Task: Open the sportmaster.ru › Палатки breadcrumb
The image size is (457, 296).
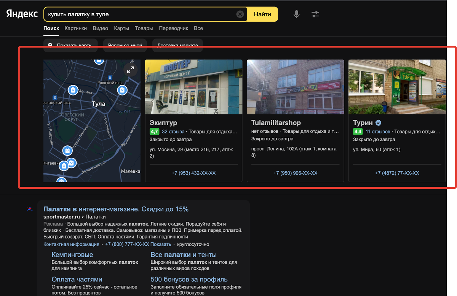Action: click(75, 217)
